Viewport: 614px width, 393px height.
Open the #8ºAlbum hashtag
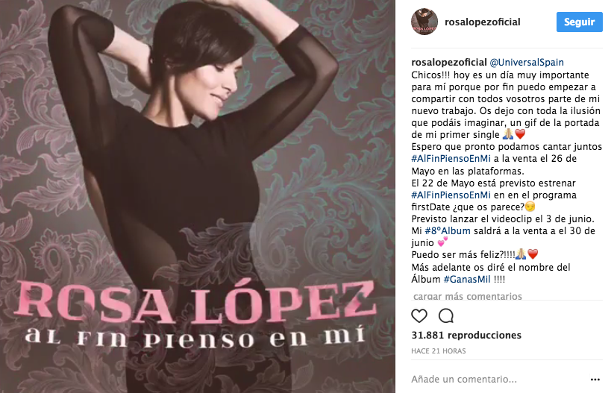click(x=448, y=231)
